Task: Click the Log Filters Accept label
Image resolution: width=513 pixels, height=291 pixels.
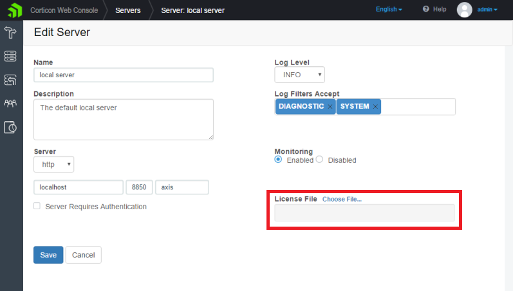Action: 307,93
